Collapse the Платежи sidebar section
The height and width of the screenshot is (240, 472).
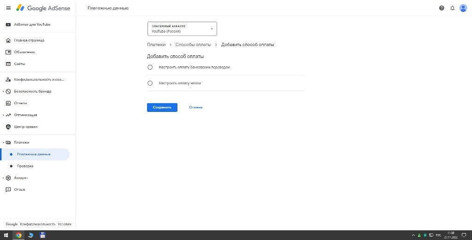point(3,143)
